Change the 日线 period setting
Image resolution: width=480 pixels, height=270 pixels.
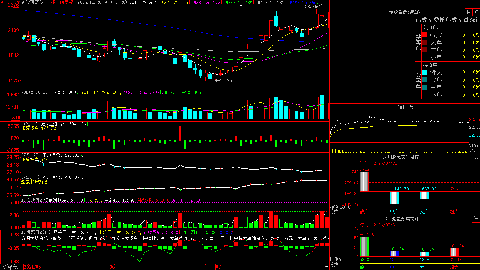tap(51, 2)
